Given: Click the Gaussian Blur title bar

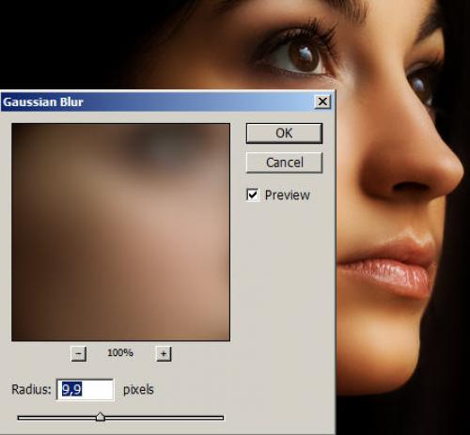Looking at the screenshot, I should click(157, 102).
